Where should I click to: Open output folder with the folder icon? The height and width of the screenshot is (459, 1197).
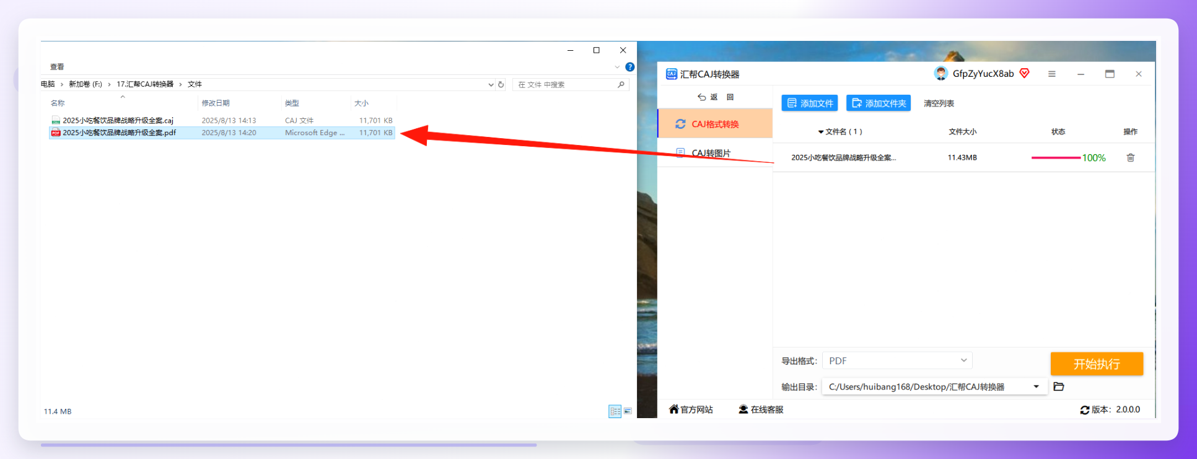click(1059, 387)
